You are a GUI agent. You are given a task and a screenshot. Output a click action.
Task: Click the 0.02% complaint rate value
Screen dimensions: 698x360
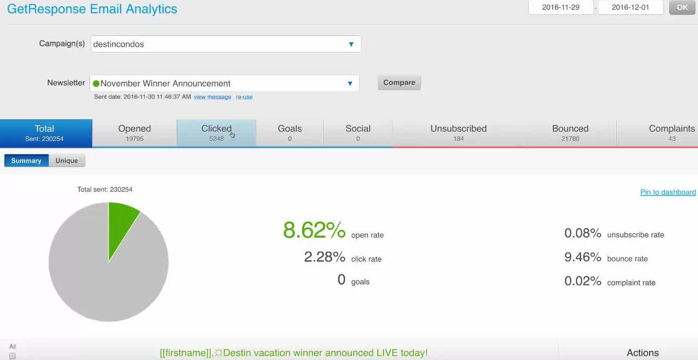pos(583,281)
